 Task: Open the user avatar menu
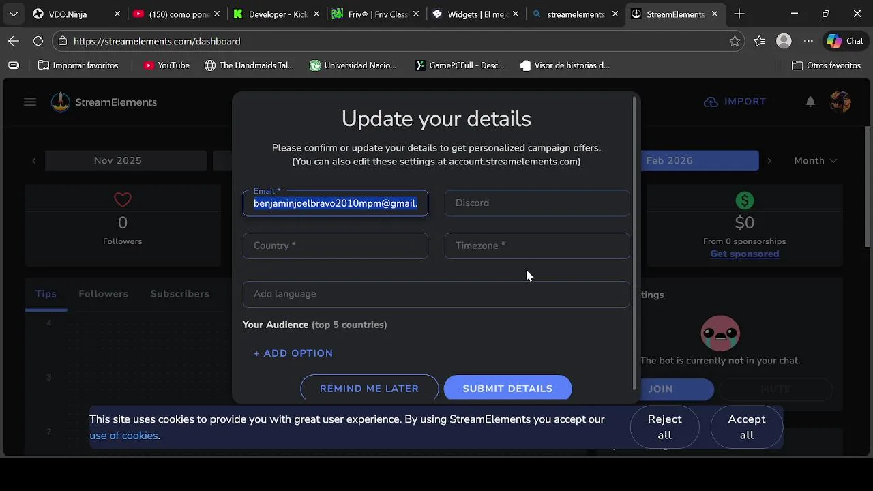(840, 102)
